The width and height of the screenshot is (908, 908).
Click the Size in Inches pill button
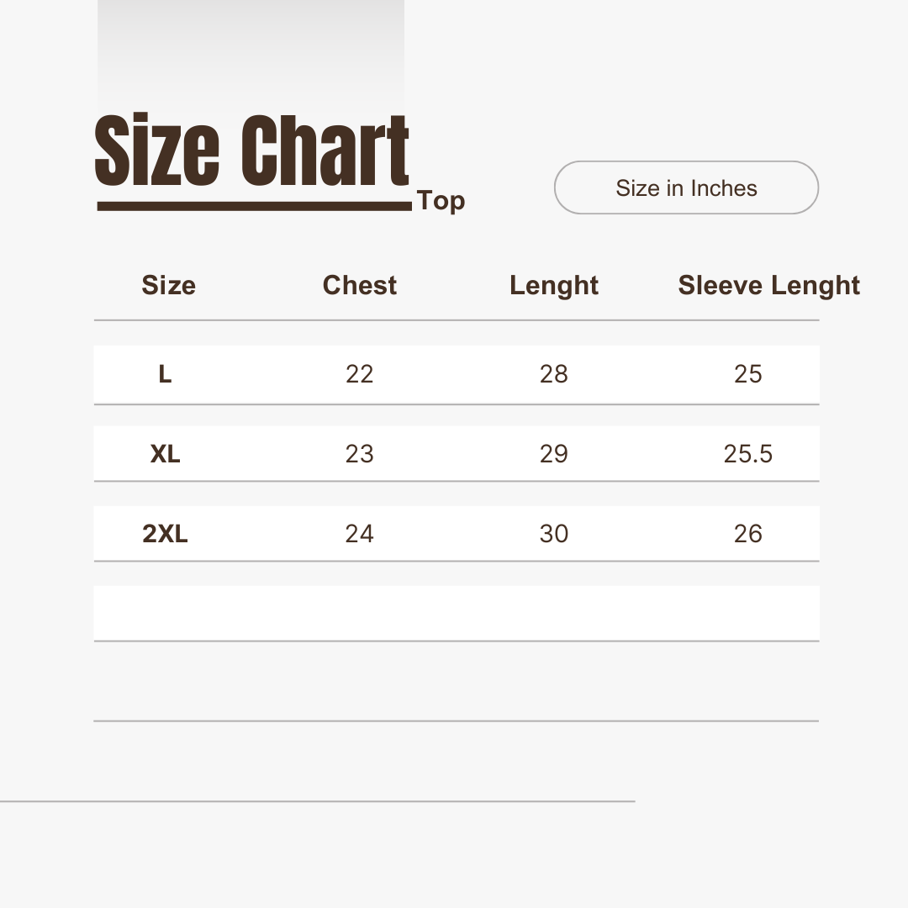point(686,187)
